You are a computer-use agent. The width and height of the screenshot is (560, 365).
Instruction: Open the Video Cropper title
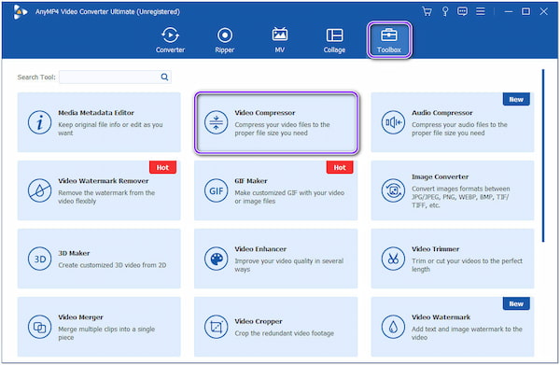click(x=259, y=321)
